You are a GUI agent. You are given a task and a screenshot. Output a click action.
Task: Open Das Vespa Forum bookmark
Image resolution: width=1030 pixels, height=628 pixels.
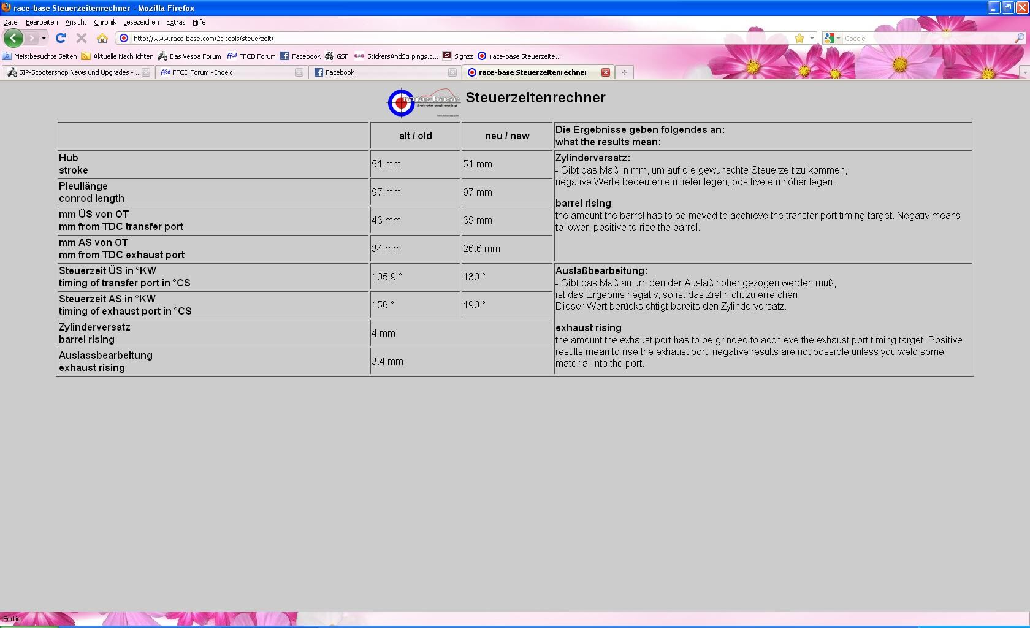point(189,56)
